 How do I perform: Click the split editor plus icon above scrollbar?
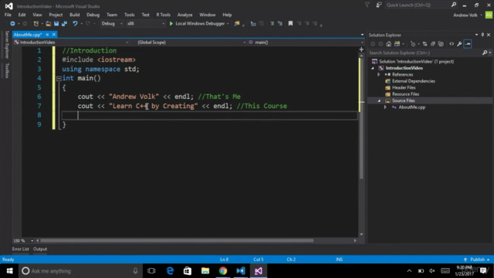click(361, 49)
